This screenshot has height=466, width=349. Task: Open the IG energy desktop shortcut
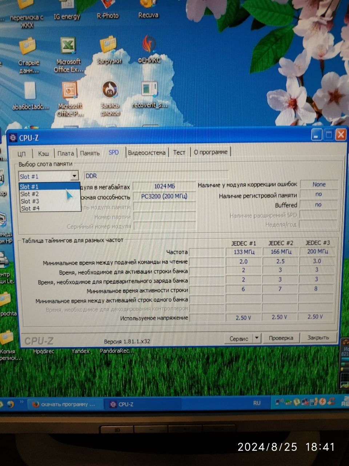pyautogui.click(x=67, y=11)
